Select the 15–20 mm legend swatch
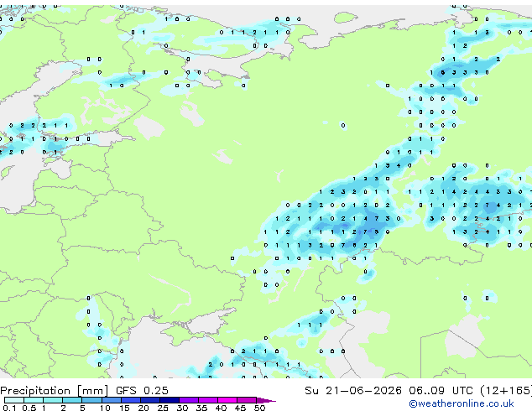 (131, 400)
